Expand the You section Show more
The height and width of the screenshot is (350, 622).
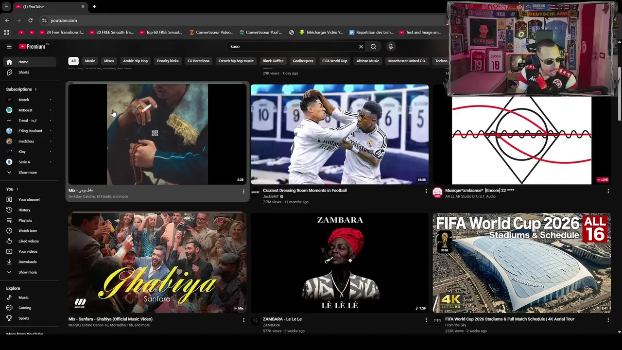pos(29,273)
